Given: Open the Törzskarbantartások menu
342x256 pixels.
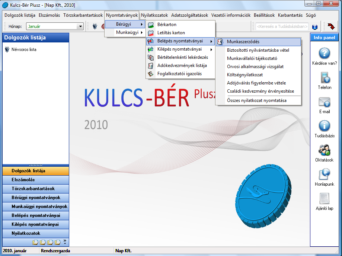Looking at the screenshot, I should tap(83, 15).
